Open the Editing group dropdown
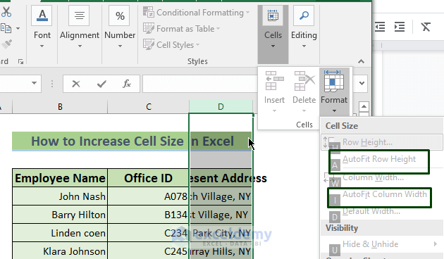Viewport: 444px width, 259px height. [x=304, y=46]
